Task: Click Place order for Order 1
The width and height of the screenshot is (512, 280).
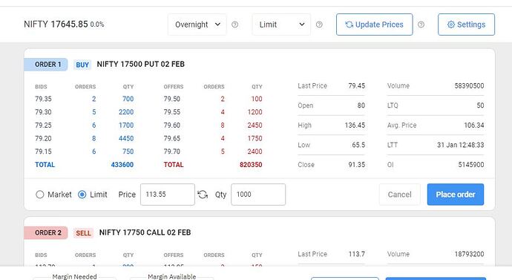Action: tap(456, 195)
